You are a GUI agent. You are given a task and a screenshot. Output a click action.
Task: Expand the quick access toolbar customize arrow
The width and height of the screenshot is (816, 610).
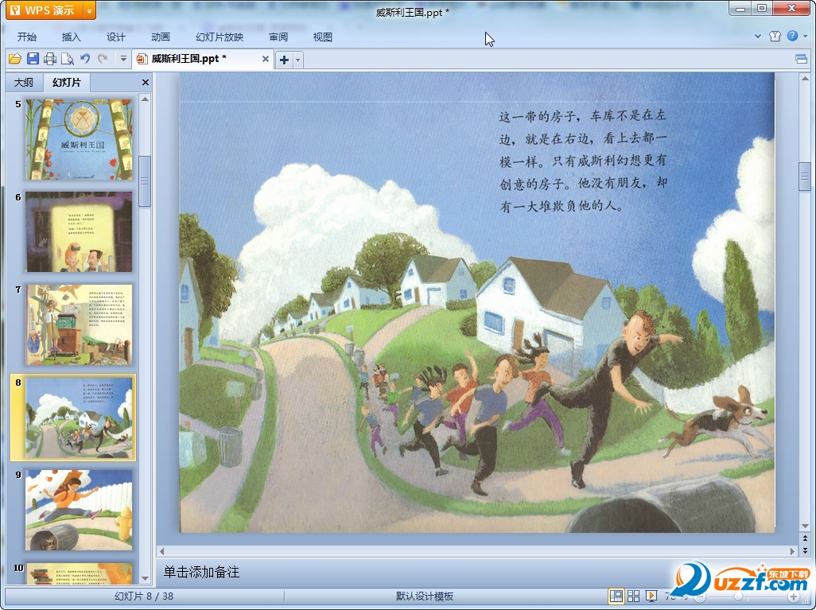123,59
